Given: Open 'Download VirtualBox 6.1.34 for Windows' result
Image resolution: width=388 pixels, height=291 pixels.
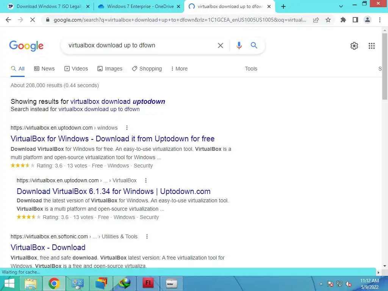Looking at the screenshot, I should pyautogui.click(x=114, y=191).
